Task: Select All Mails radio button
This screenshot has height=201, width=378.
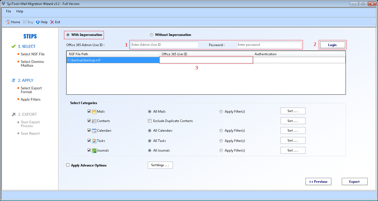Action: 150,112
